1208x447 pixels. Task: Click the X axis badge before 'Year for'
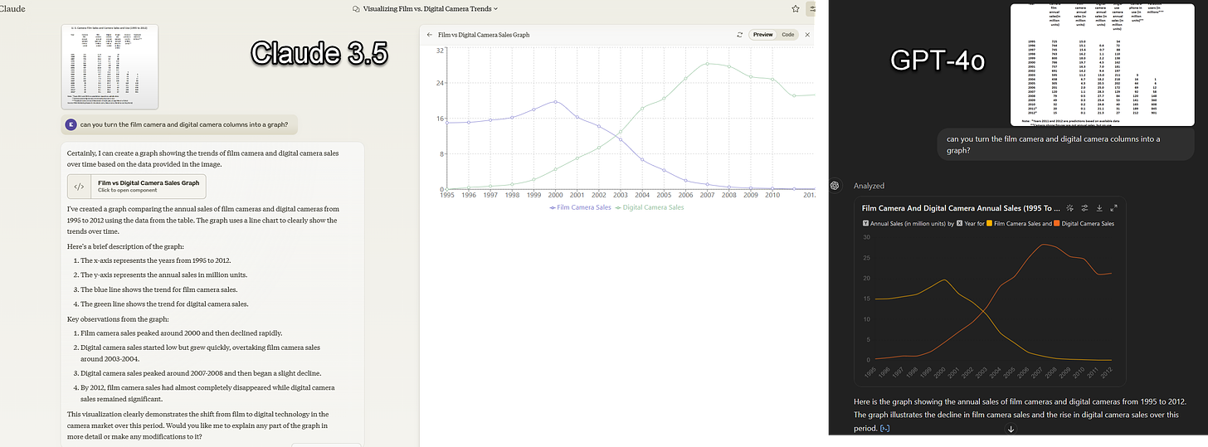tap(959, 223)
